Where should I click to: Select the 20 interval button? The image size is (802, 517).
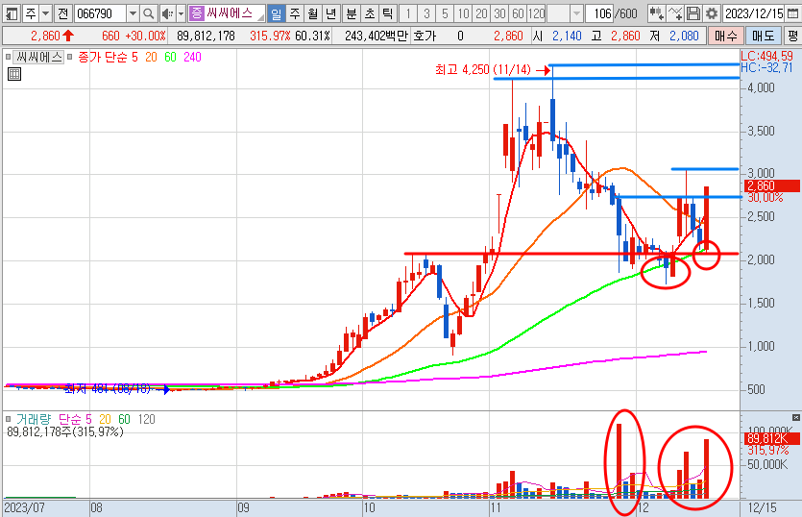click(x=482, y=13)
